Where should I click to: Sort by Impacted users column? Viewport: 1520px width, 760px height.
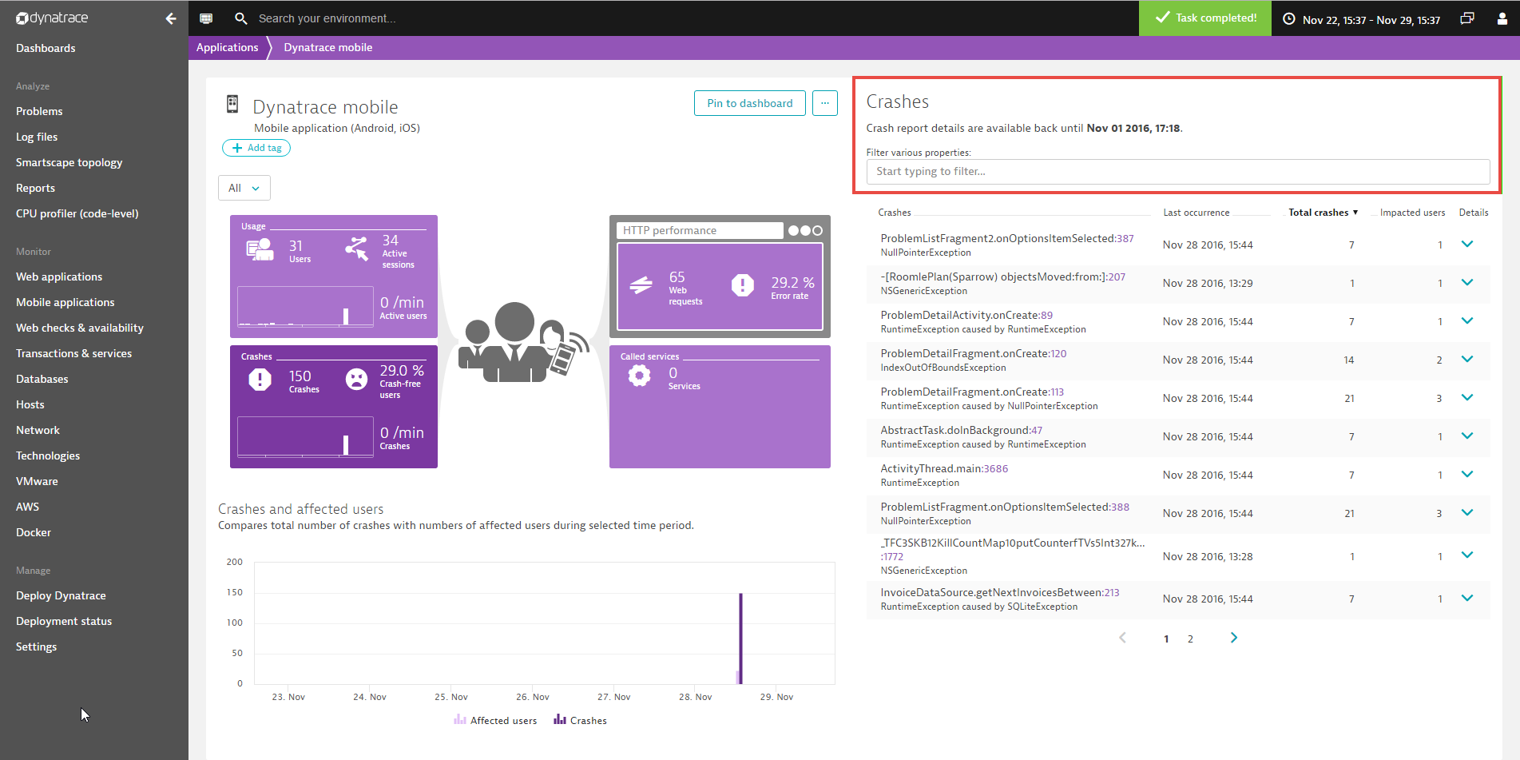[x=1412, y=213]
